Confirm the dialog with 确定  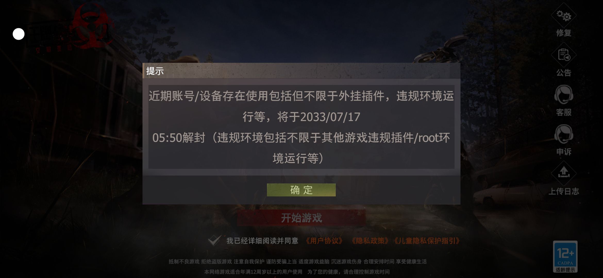coord(301,190)
